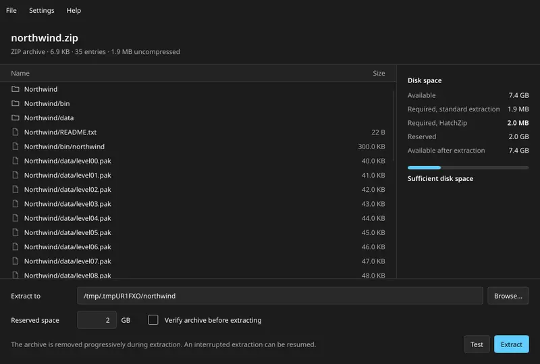This screenshot has width=540, height=364.
Task: Click the file icon for level06.pak
Action: [15, 246]
